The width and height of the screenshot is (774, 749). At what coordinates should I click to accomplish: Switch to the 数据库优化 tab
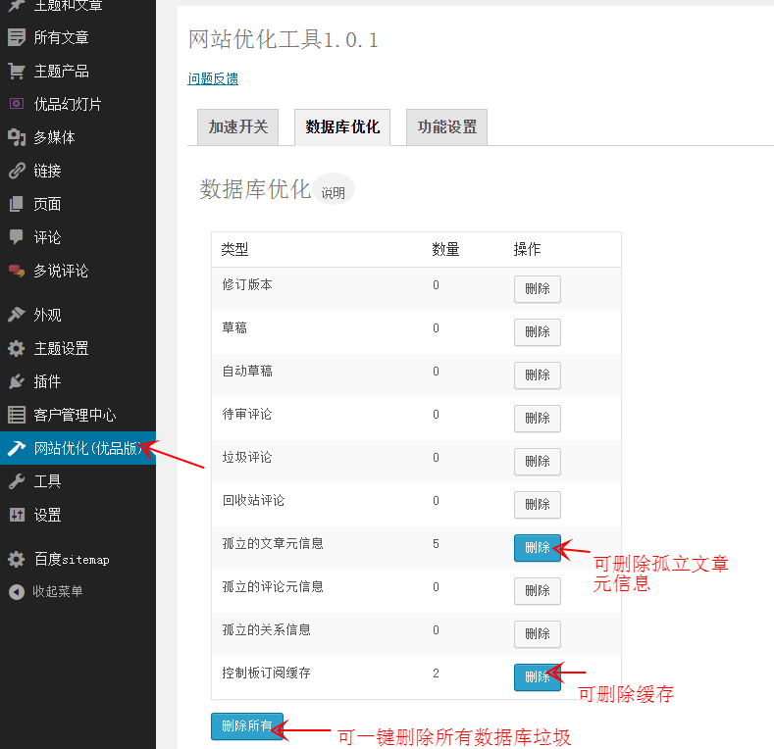click(x=342, y=127)
